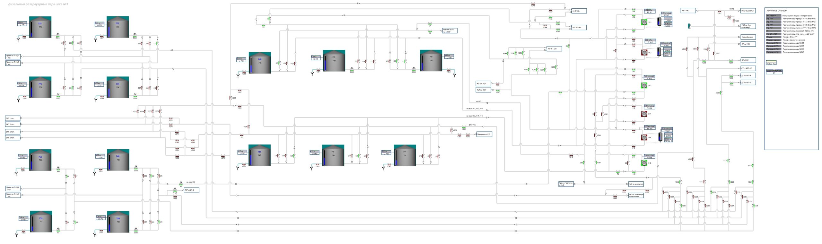
Task: Click "ДТЗ с АВТ-4,5" source box
Action: 748,68
